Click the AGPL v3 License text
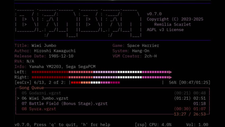 165,30
